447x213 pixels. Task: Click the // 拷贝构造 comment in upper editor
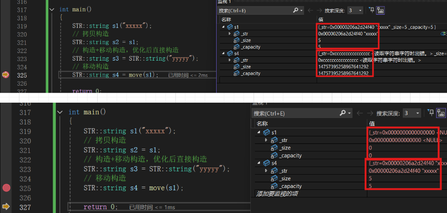91,34
